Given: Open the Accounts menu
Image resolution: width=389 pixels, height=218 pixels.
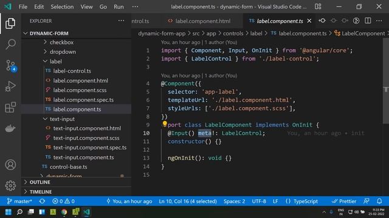Looking at the screenshot, I should click(10, 165).
